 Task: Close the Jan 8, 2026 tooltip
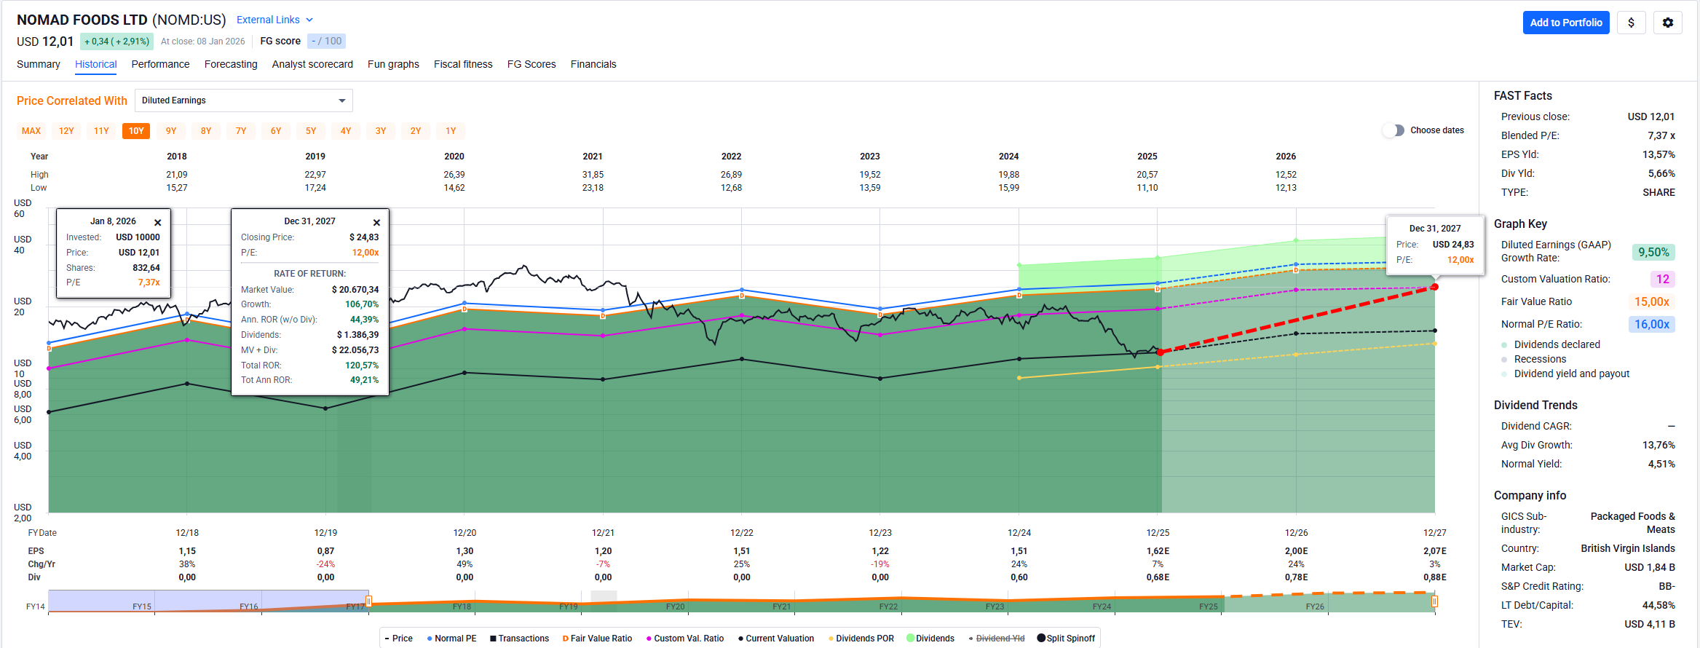tap(157, 223)
